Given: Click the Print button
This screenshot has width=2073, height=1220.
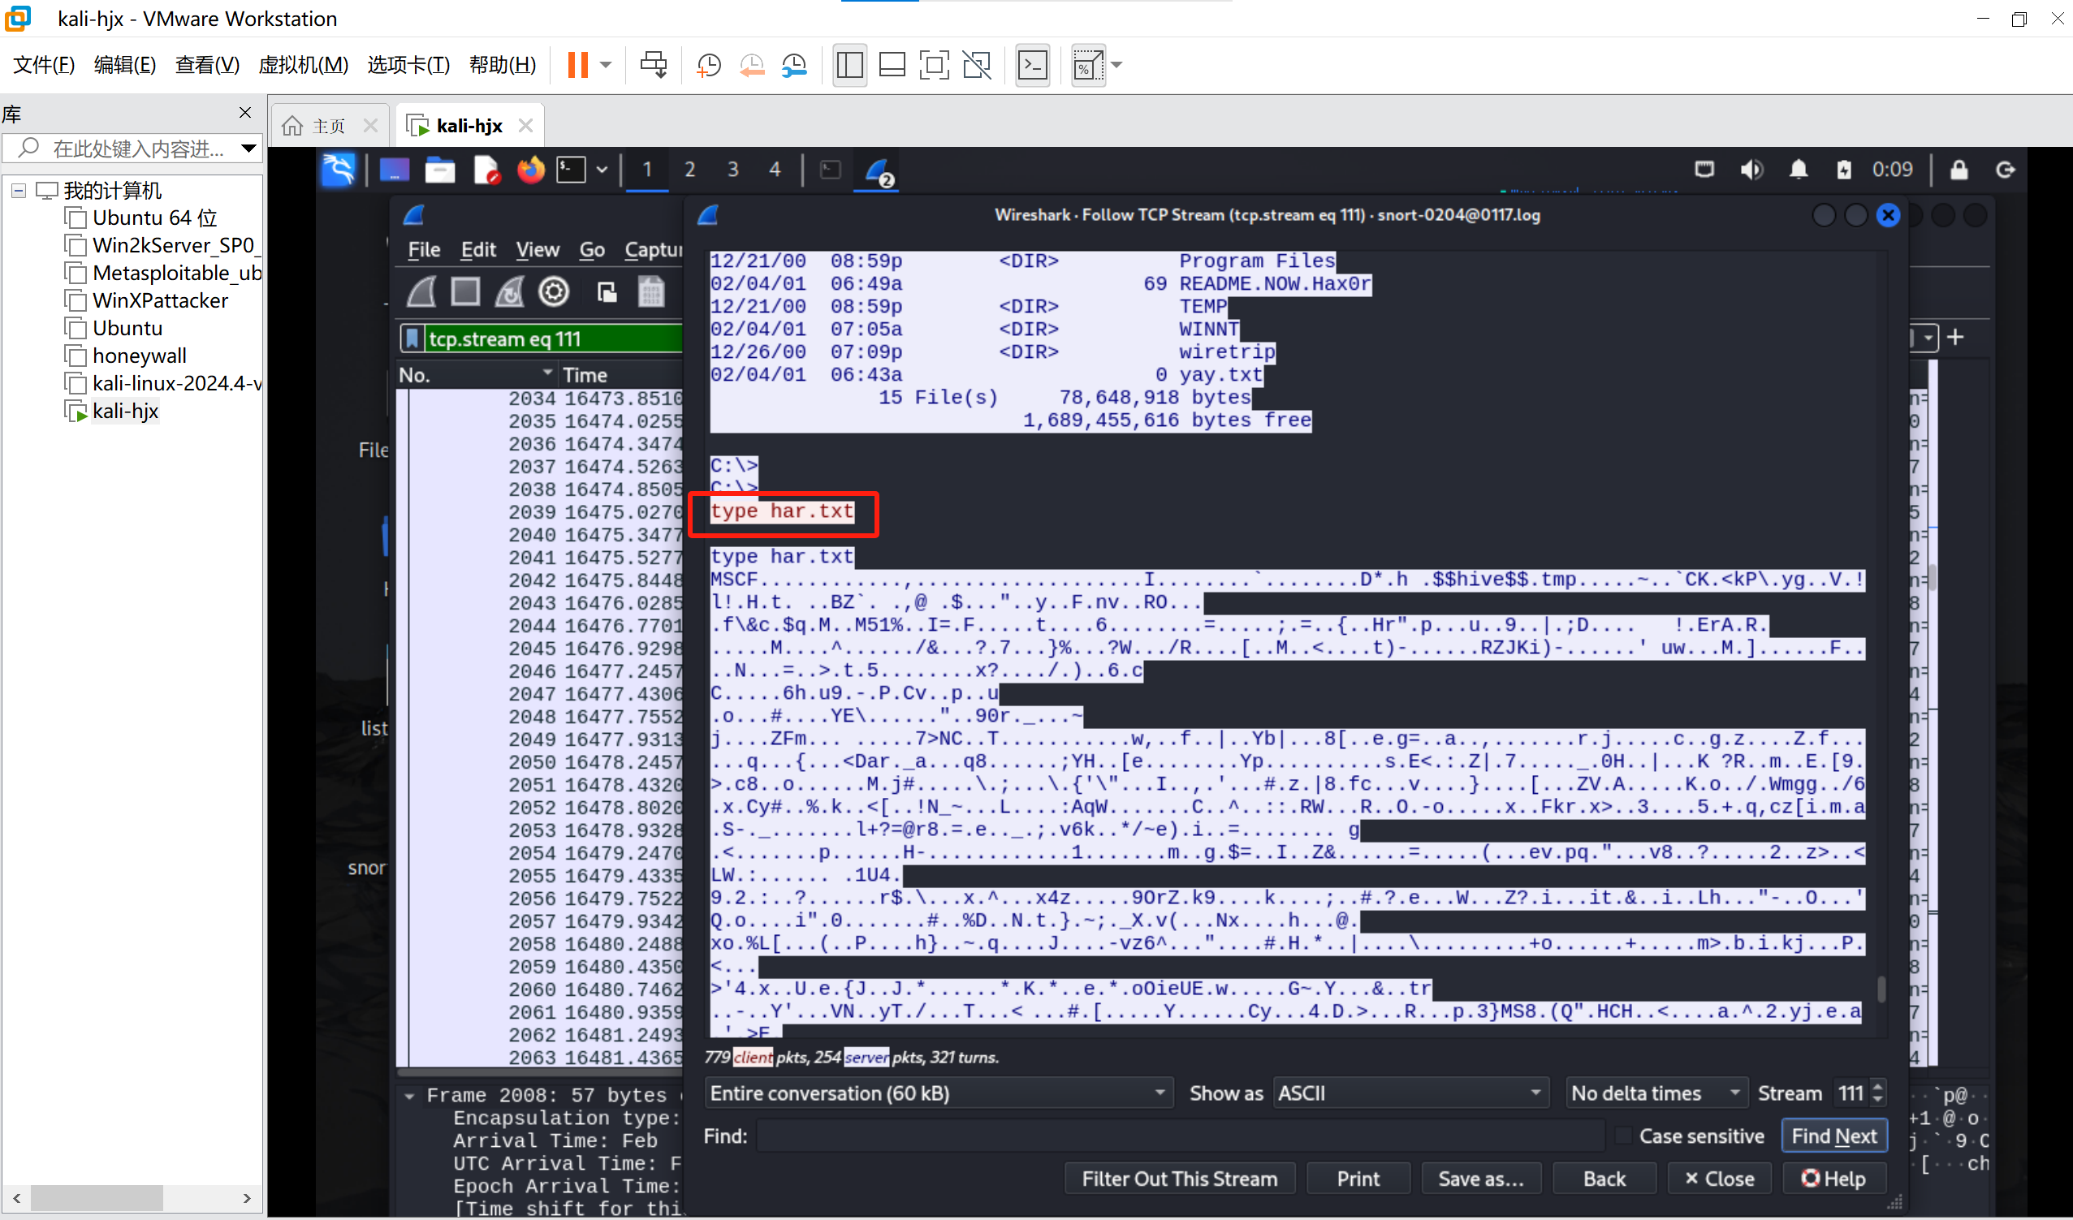Looking at the screenshot, I should (x=1358, y=1179).
